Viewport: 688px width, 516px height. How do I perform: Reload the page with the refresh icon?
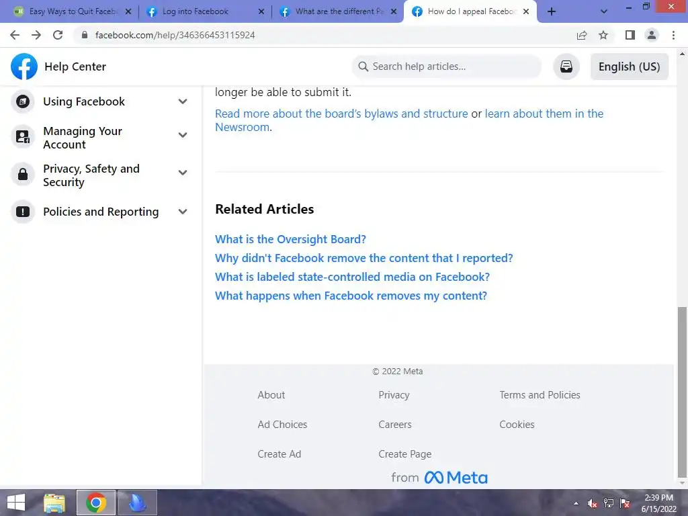point(58,35)
